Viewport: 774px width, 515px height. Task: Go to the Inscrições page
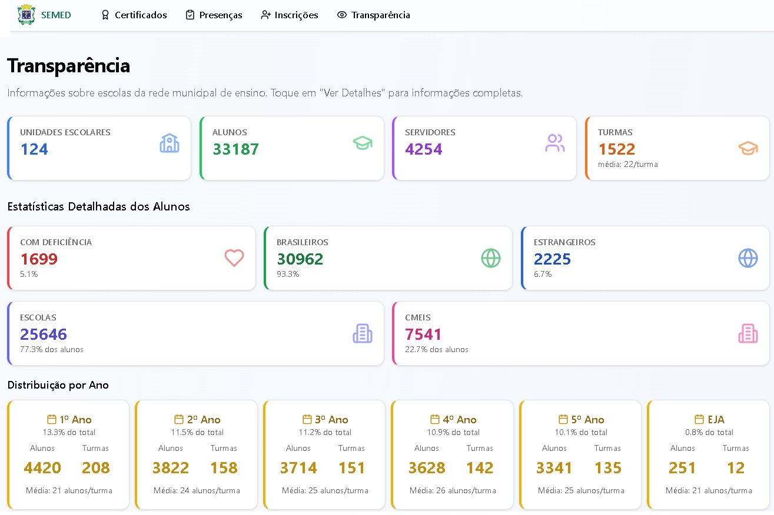[290, 15]
